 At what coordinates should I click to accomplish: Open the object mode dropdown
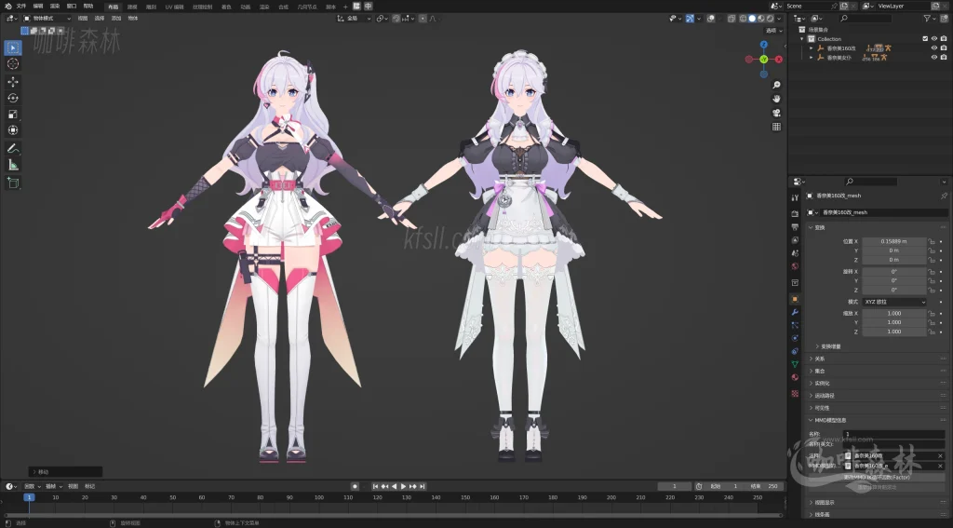coord(47,19)
